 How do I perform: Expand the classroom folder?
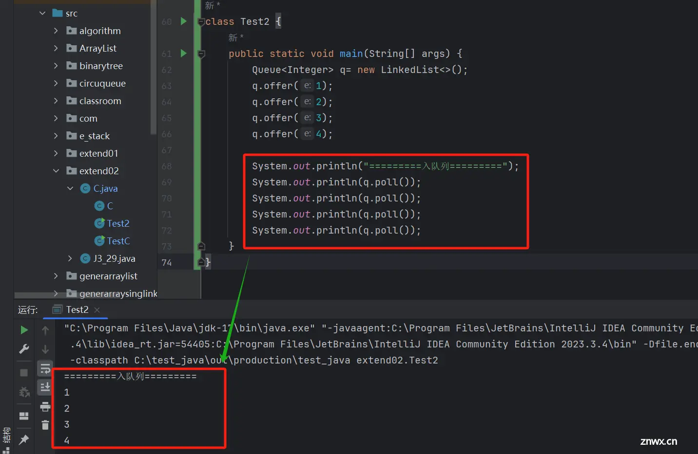tap(56, 101)
